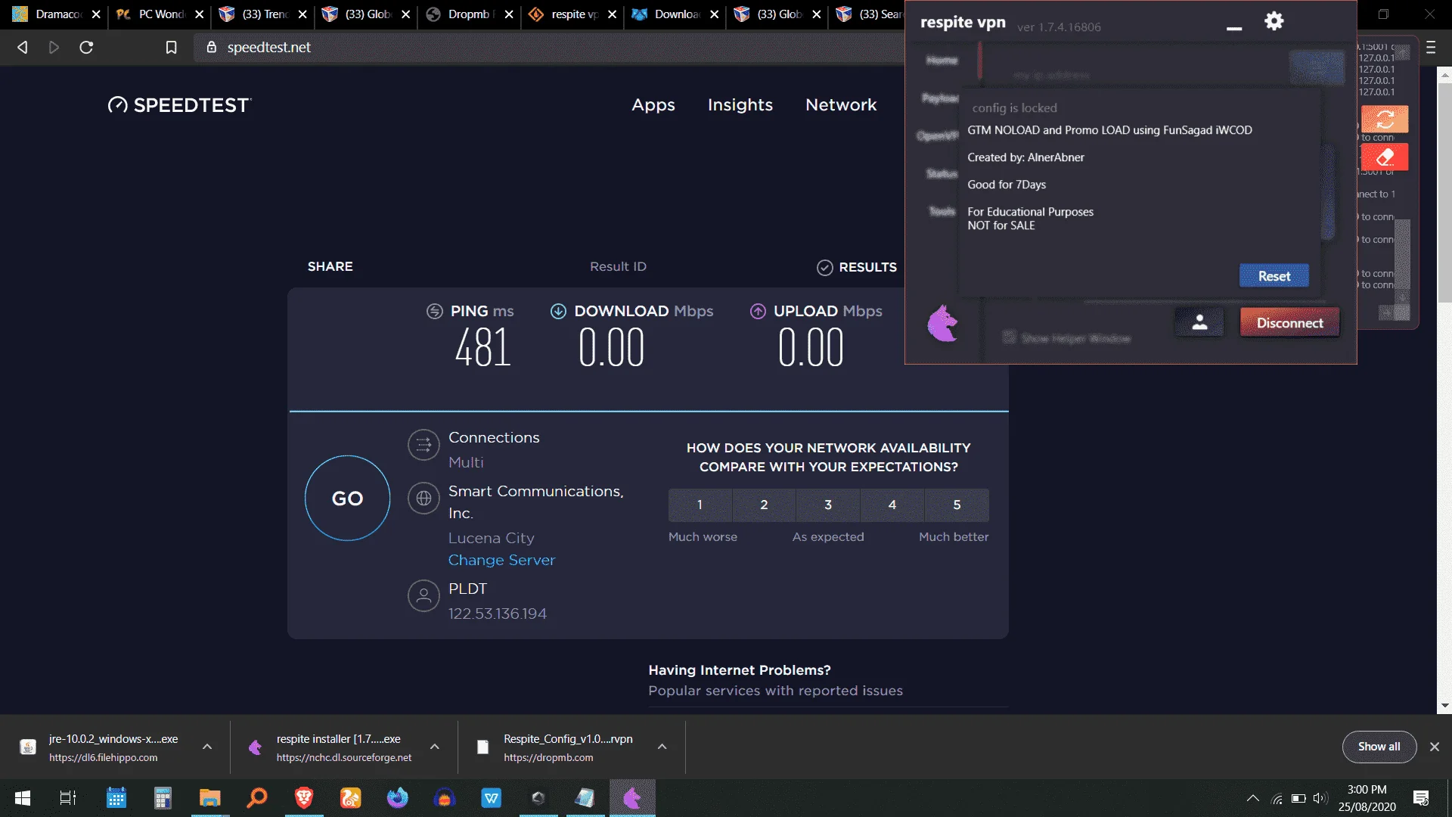Click the site lock icon in address bar

pyautogui.click(x=212, y=47)
